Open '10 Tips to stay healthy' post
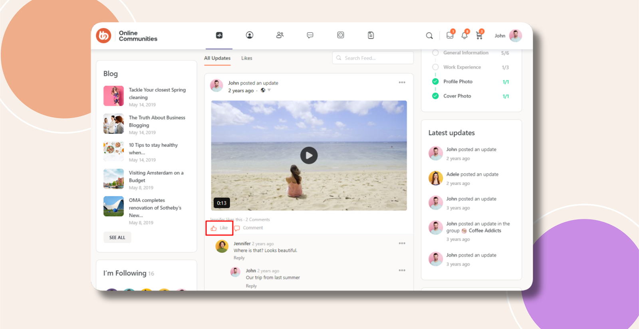The width and height of the screenshot is (639, 329). click(153, 149)
